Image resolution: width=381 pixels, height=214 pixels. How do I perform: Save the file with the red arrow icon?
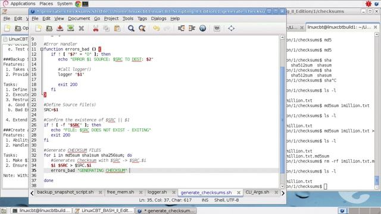[x=60, y=29]
